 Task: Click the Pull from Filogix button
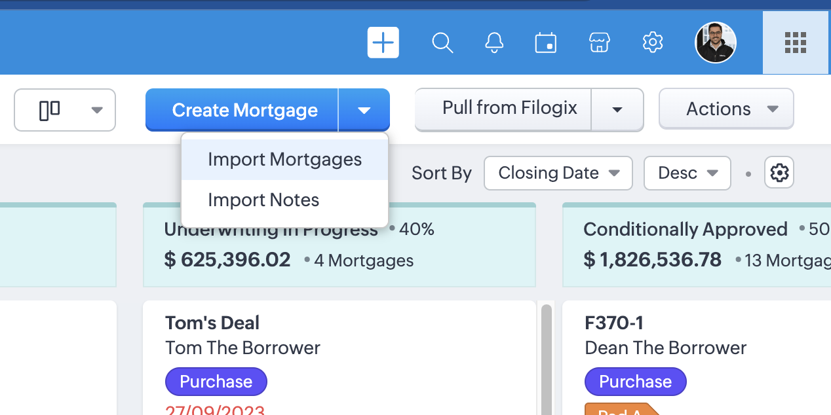[509, 108]
